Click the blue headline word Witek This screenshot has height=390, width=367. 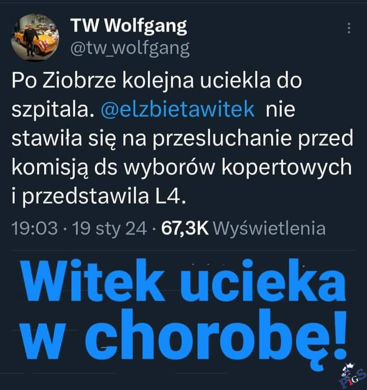pyautogui.click(x=92, y=280)
